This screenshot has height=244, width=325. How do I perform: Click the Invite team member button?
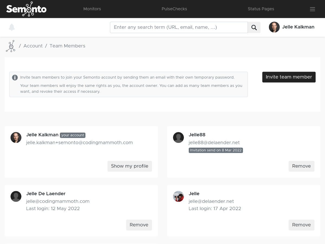tap(289, 77)
